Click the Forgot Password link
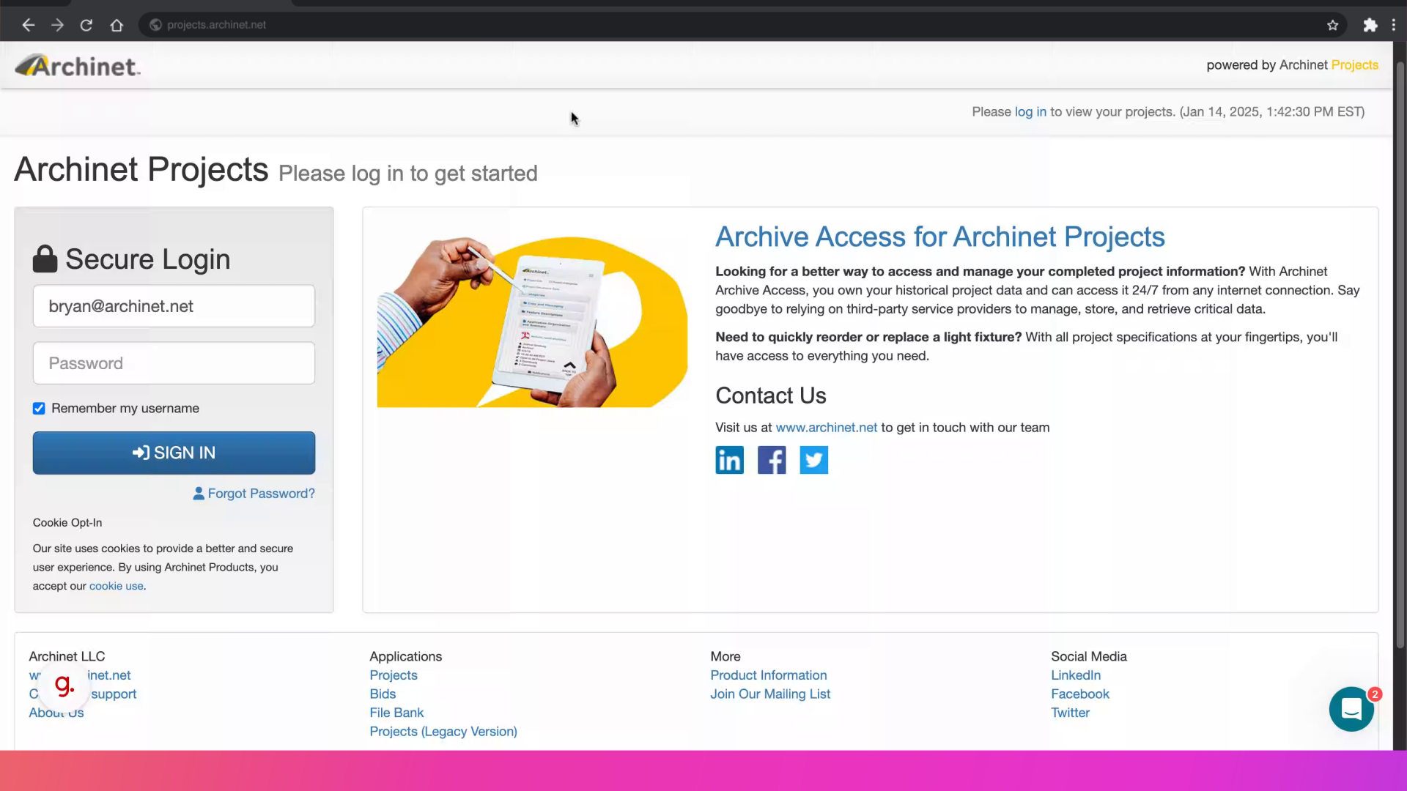This screenshot has height=791, width=1407. coord(261,493)
